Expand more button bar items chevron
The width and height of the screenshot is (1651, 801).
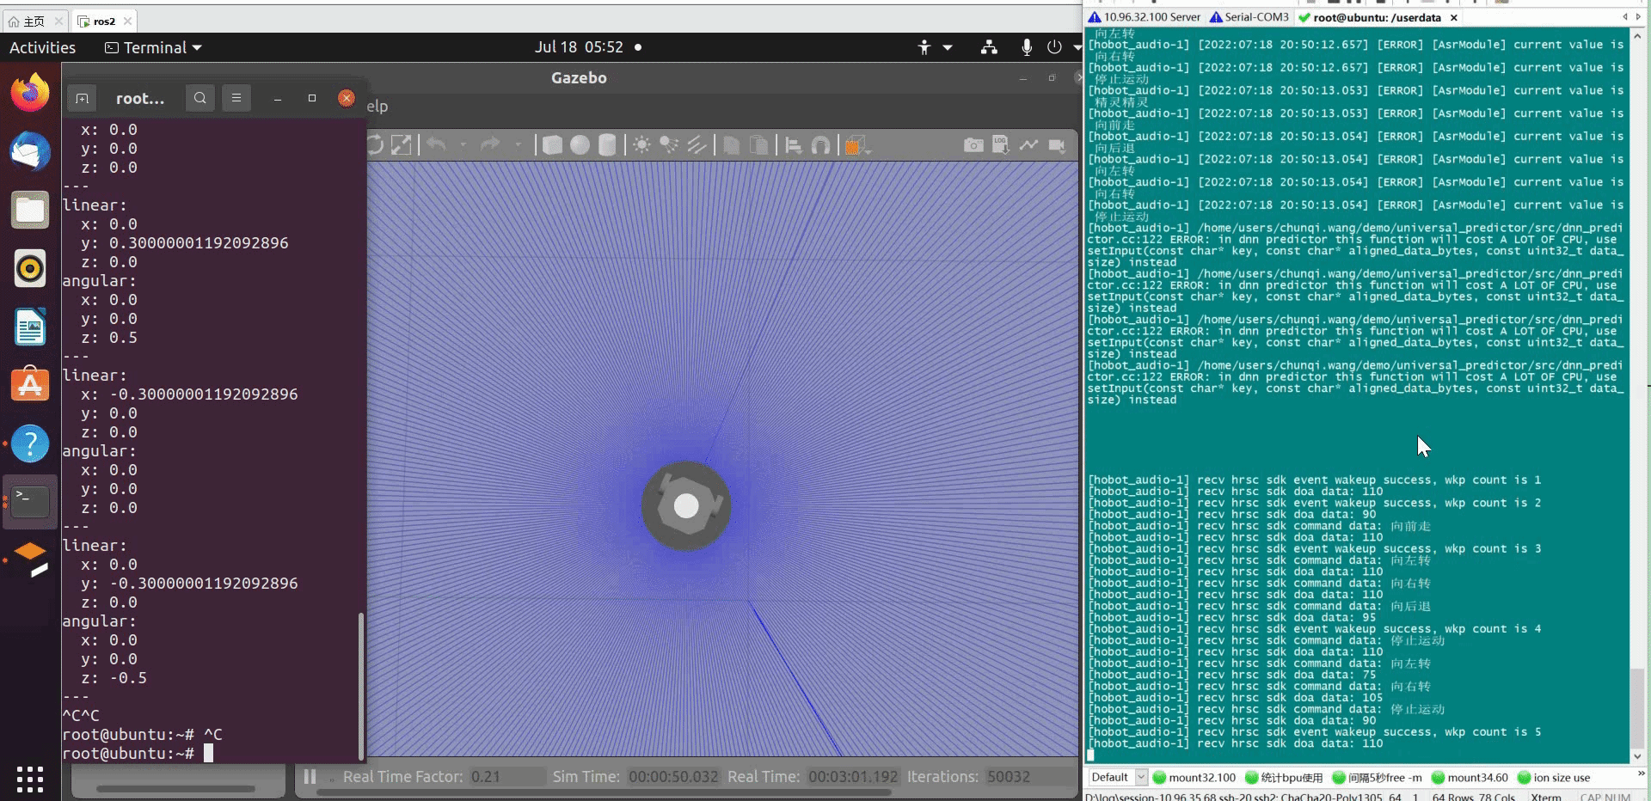coord(1640,774)
